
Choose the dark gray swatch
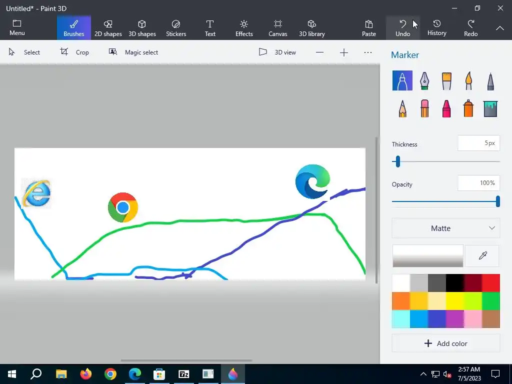pos(437,283)
